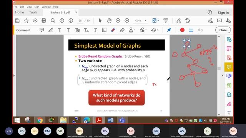Open the red color picker

(182, 30)
